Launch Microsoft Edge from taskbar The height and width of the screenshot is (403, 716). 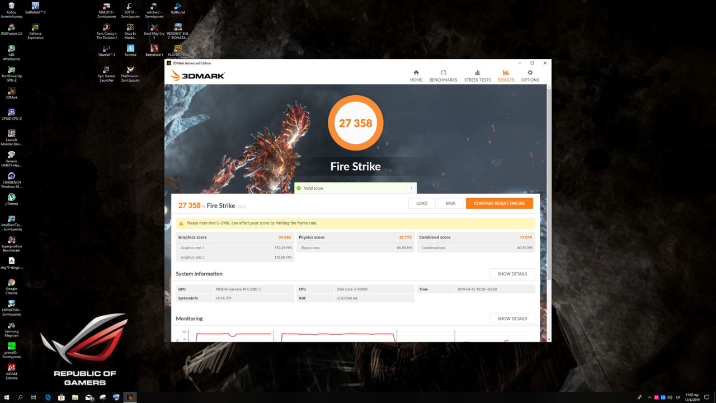pos(48,397)
